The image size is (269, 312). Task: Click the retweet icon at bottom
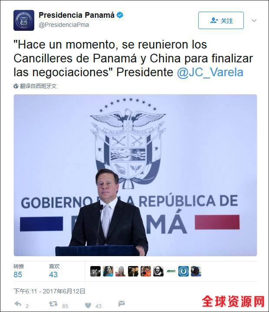tap(53, 304)
